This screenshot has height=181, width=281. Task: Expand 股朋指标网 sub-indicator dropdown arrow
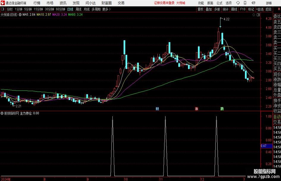tap(2, 113)
